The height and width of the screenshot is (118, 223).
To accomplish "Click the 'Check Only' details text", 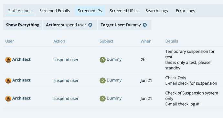I will 175,78.
